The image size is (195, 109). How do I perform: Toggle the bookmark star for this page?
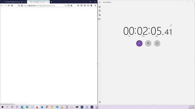pyautogui.click(x=71, y=5)
